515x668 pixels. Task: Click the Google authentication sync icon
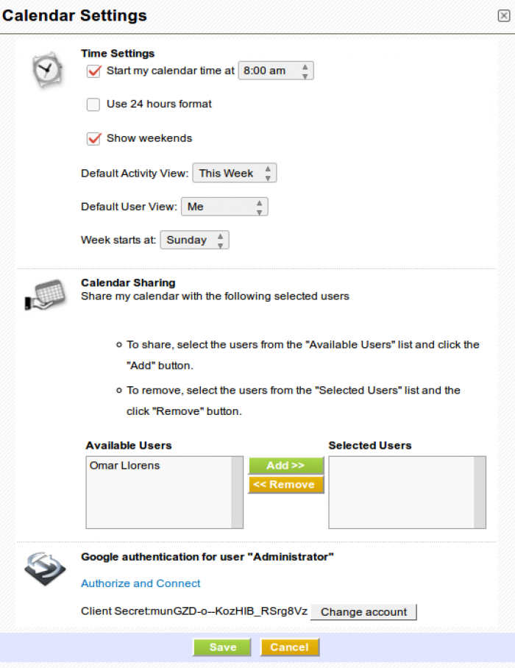[45, 569]
